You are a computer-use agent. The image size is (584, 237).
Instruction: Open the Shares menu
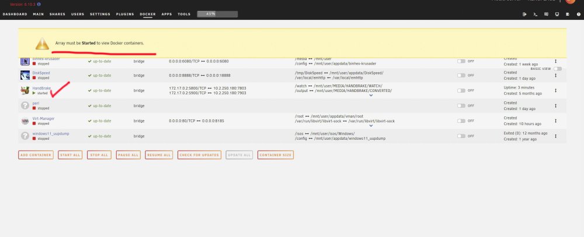pyautogui.click(x=57, y=14)
